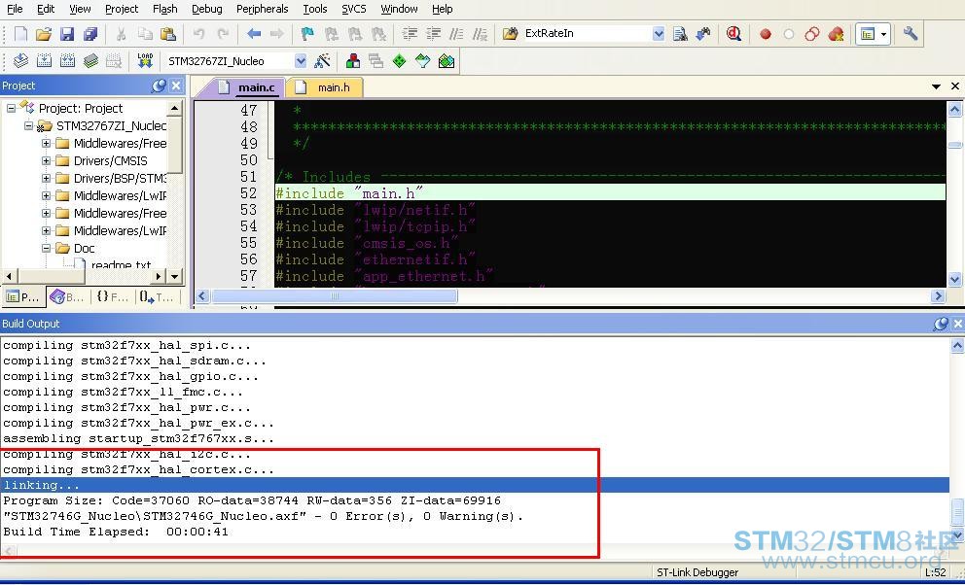Open Manage Run-Time Environment green diamond icon
Image resolution: width=965 pixels, height=585 pixels.
point(400,61)
